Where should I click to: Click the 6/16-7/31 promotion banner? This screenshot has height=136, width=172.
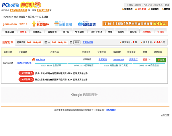(135, 23)
